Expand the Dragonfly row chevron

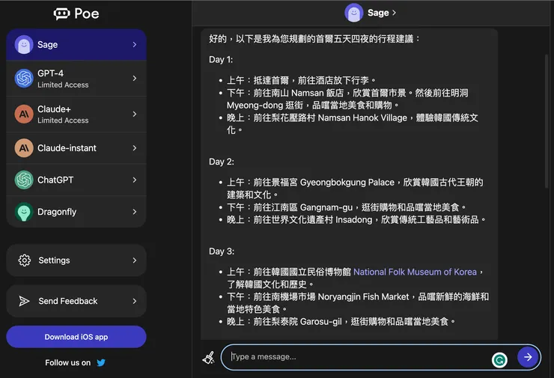pyautogui.click(x=134, y=212)
